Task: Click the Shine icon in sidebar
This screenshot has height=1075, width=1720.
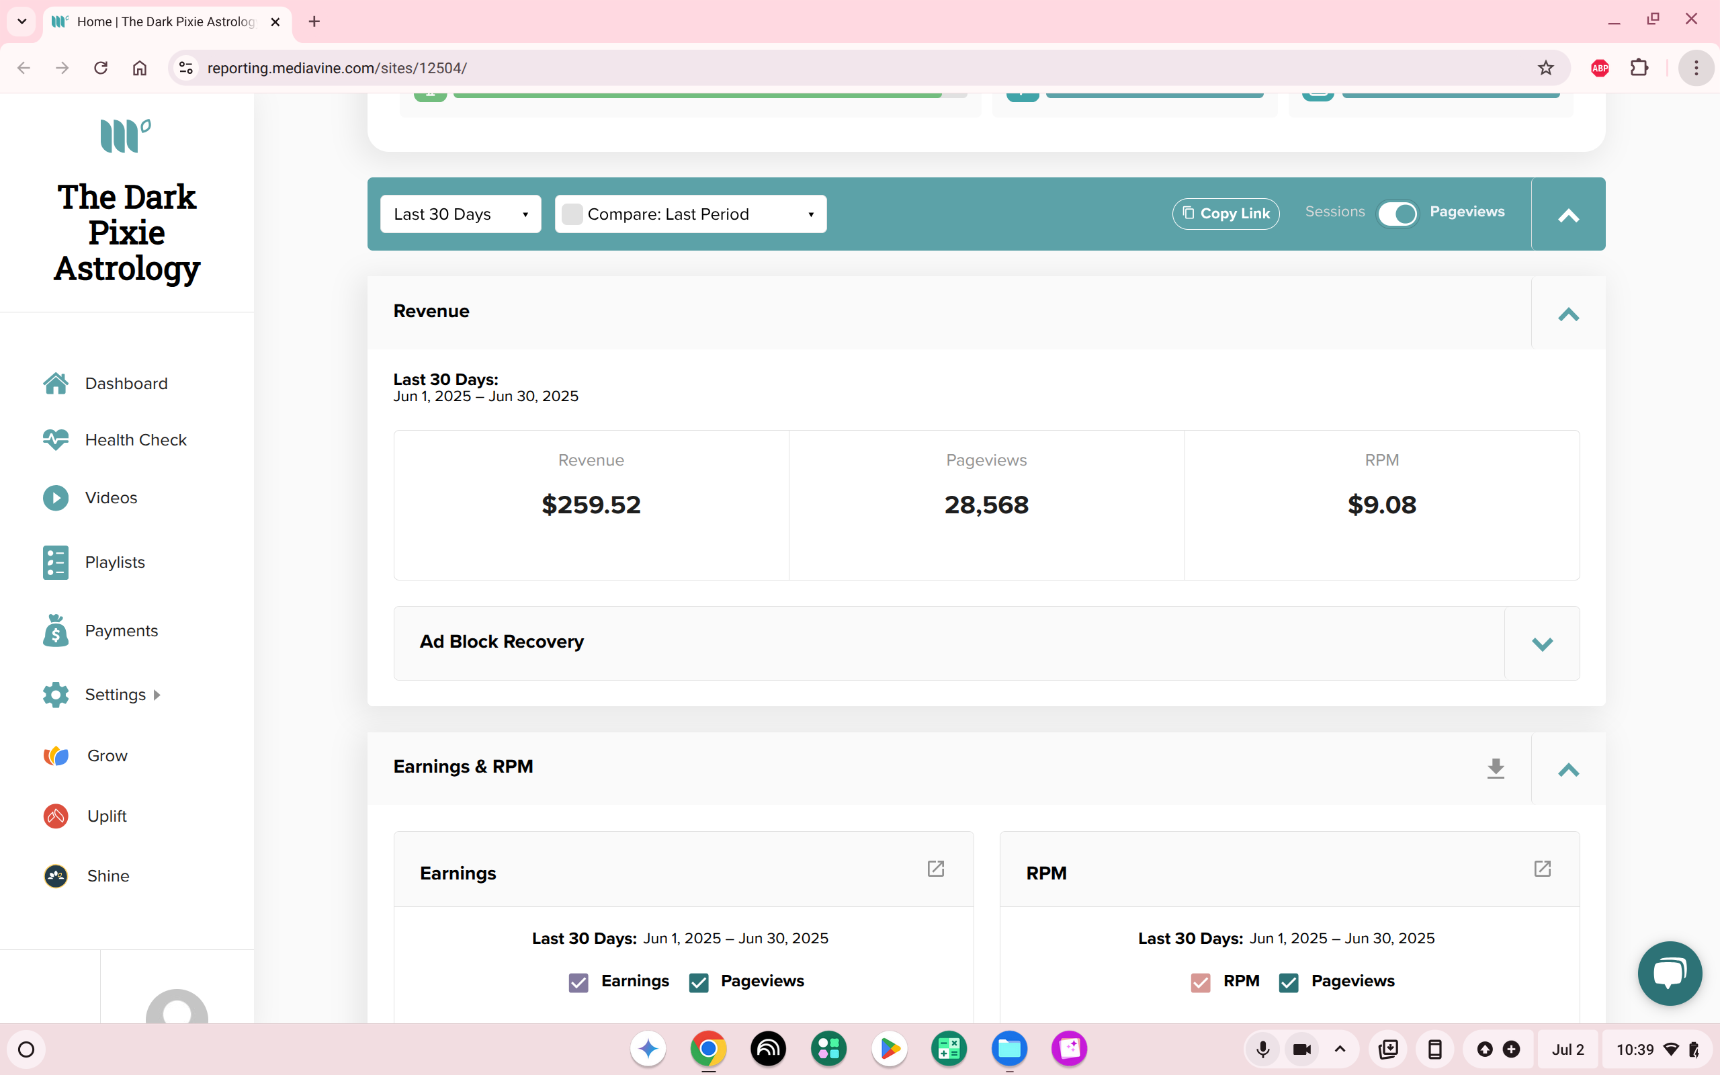Action: click(56, 876)
